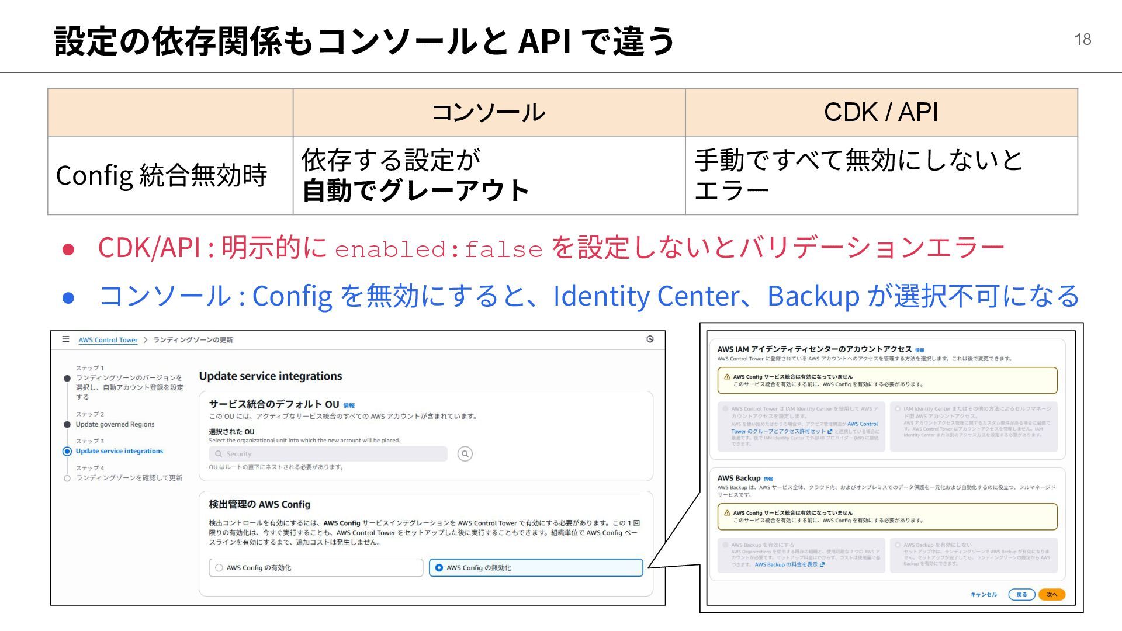
Task: Open the hamburger navigation menu
Action: pos(65,339)
